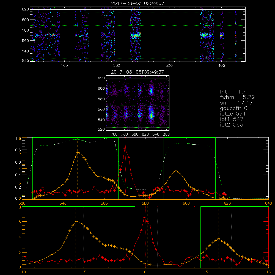Select the 'ipt1 547' text line
Screen dimensions: 275x275
pyautogui.click(x=232, y=119)
